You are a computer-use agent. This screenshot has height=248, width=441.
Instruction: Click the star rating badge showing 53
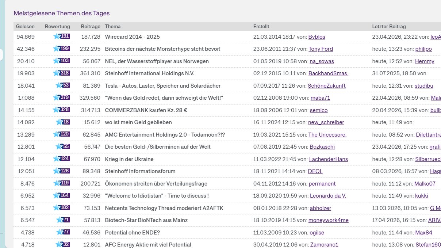[x=62, y=85]
